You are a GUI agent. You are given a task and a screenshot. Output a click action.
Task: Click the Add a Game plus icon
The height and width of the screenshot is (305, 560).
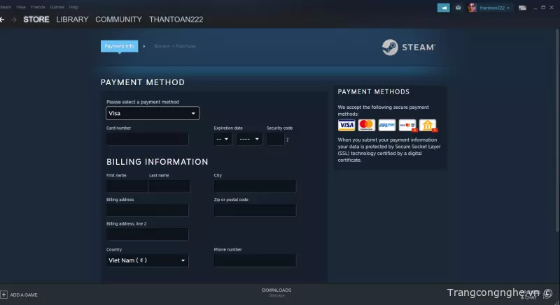click(3, 295)
